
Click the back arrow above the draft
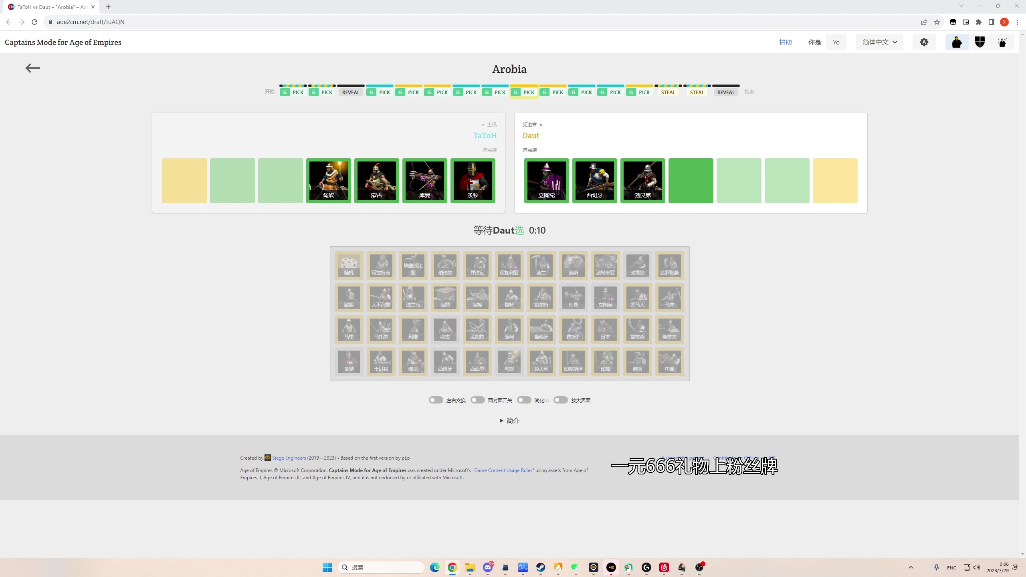pos(32,68)
